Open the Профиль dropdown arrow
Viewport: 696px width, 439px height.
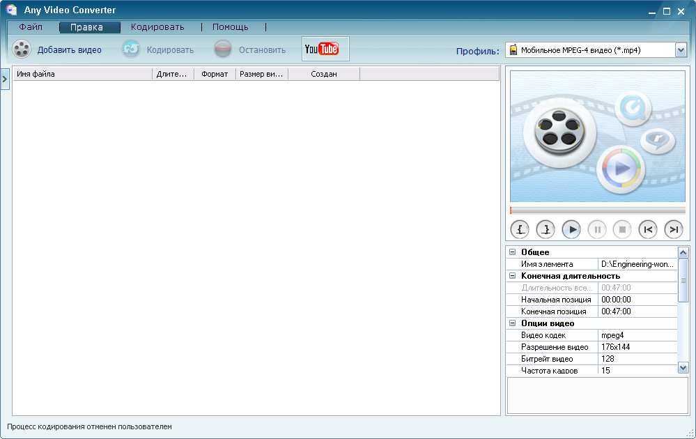click(681, 50)
